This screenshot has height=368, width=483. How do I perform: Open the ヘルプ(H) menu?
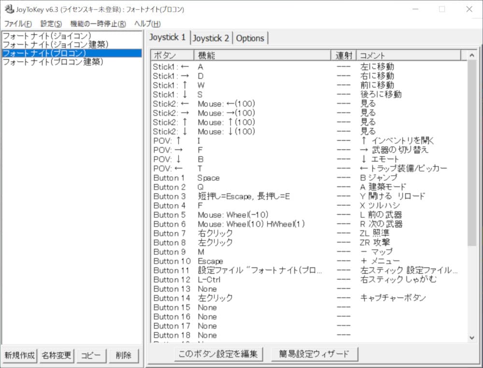pyautogui.click(x=147, y=24)
